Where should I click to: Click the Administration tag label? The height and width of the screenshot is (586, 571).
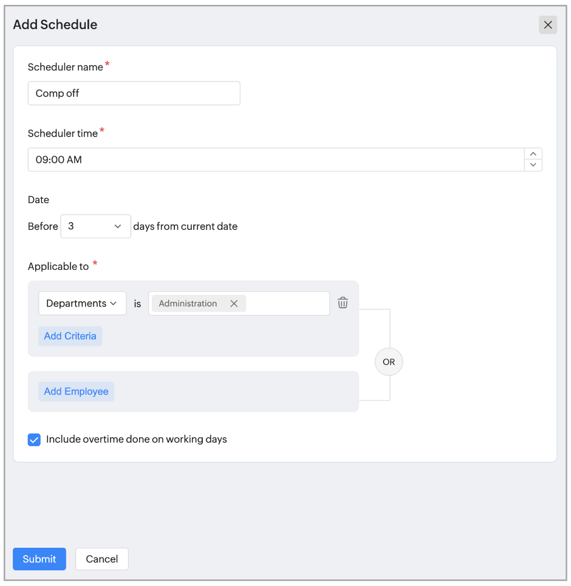188,303
